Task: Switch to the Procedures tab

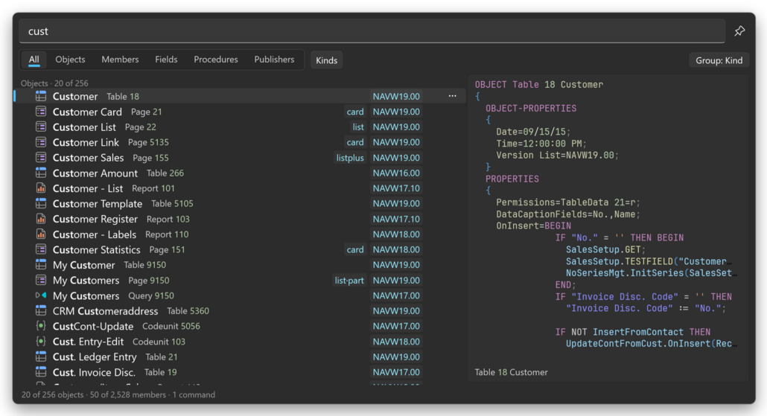Action: tap(216, 60)
